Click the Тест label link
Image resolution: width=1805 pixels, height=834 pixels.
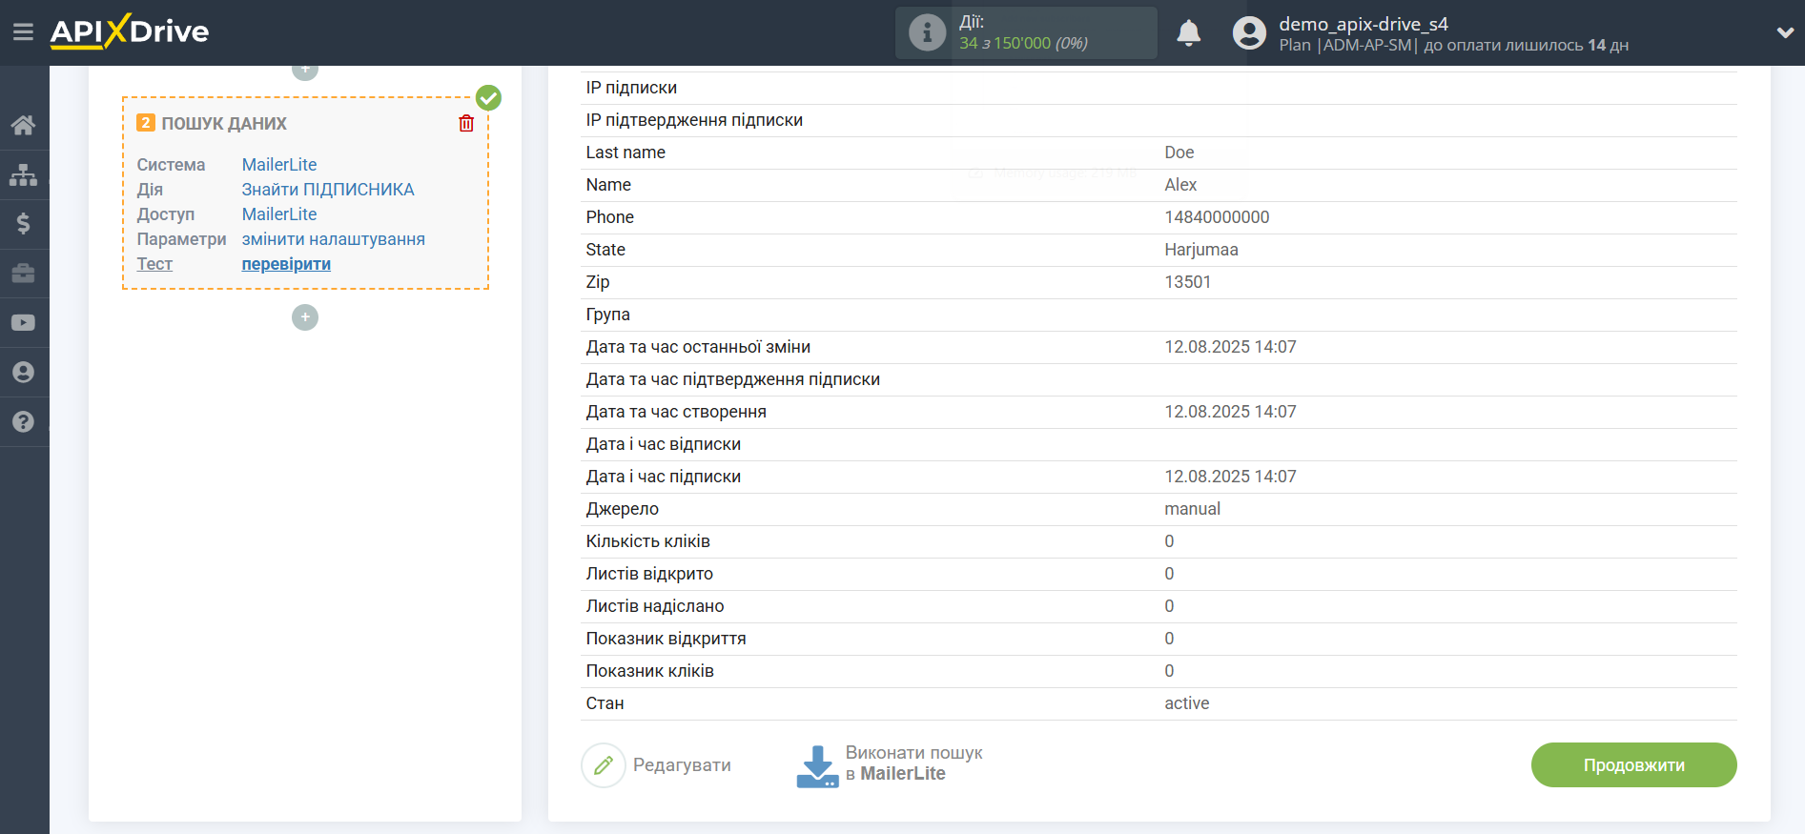click(154, 264)
